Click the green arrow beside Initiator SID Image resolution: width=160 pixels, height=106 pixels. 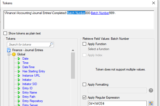point(19,84)
